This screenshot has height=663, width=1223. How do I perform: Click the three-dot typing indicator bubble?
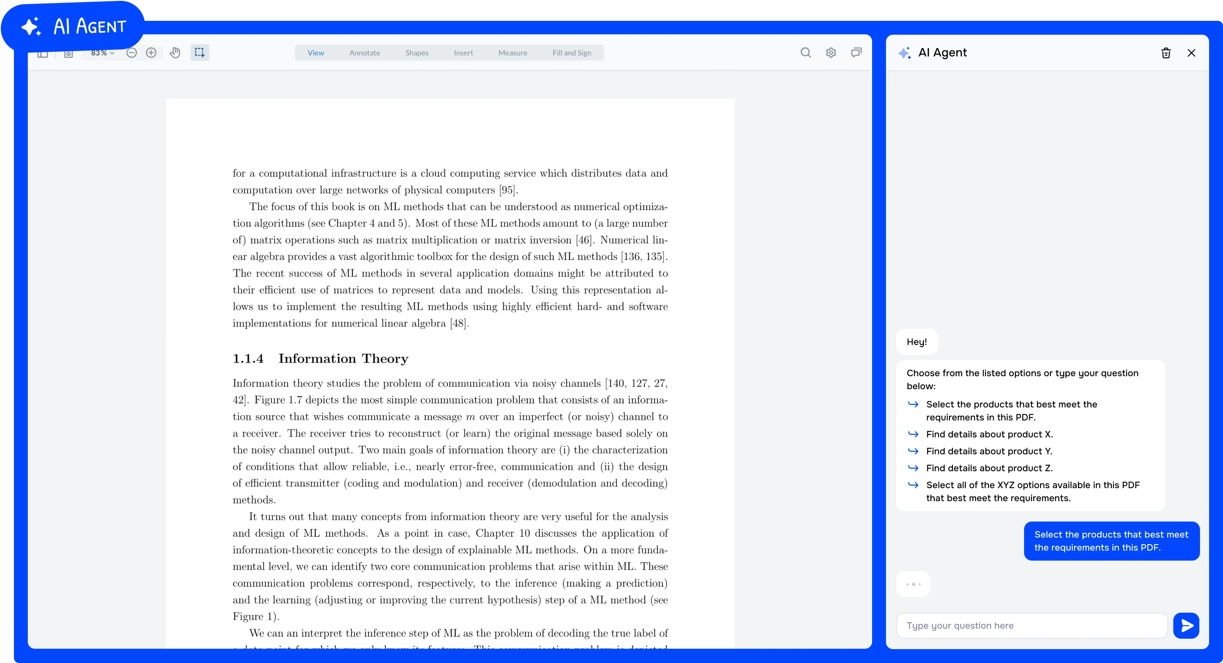913,584
